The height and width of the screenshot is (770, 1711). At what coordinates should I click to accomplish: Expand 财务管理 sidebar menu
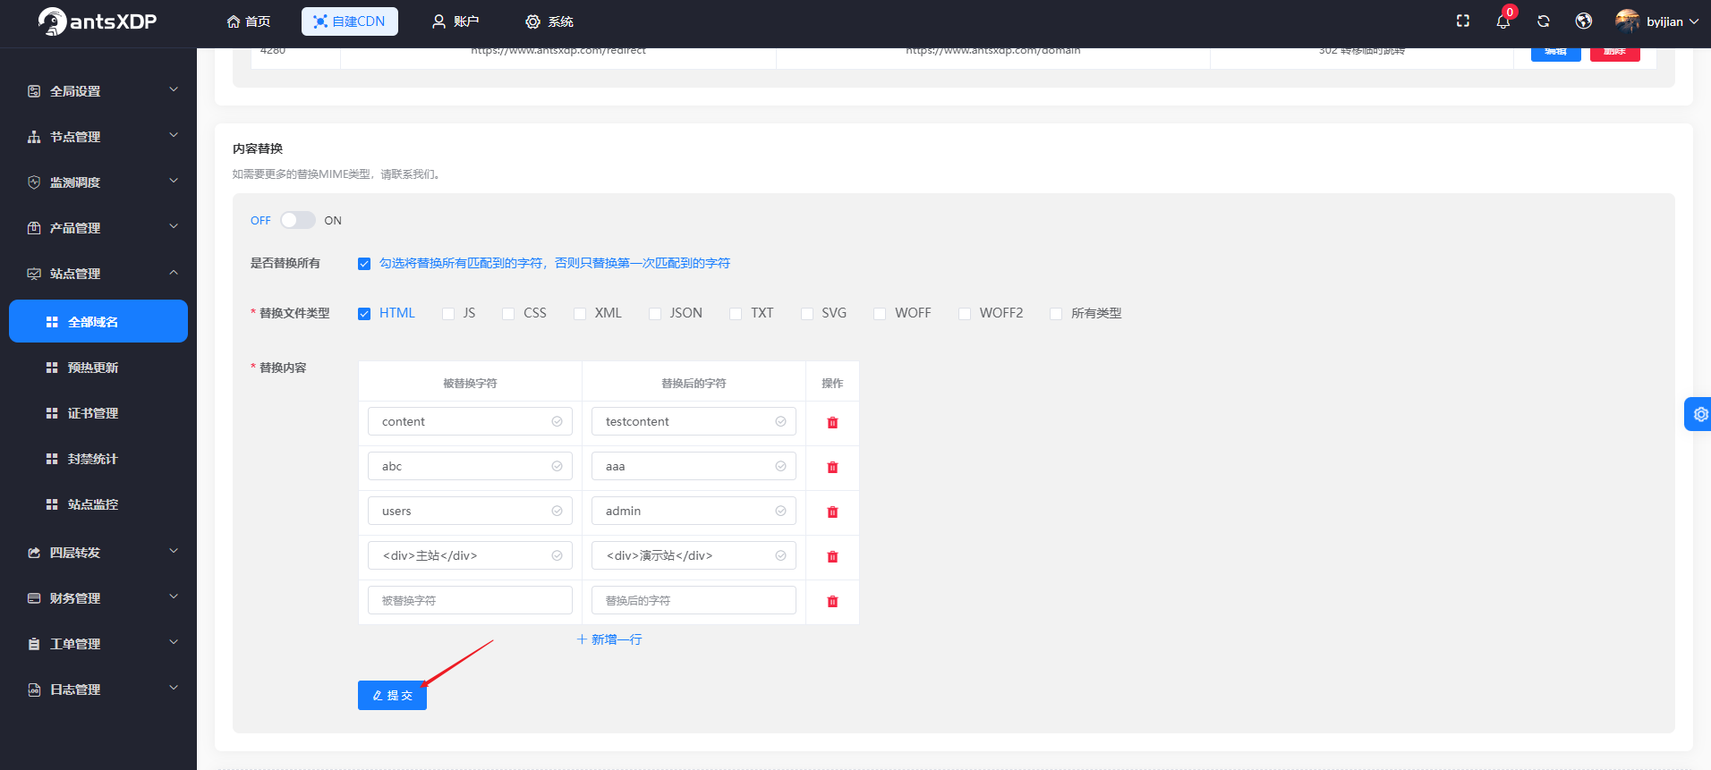point(98,598)
